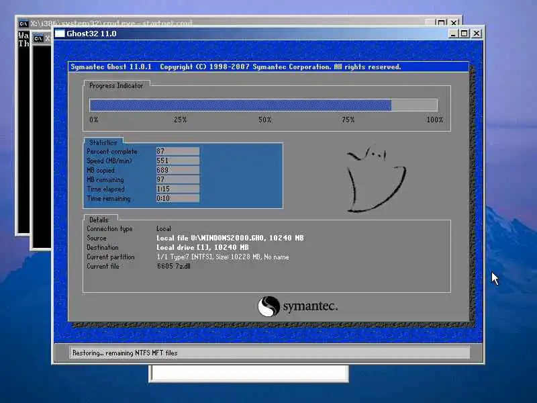537x403 pixels.
Task: Click the MB remaining value 97
Action: [178, 179]
